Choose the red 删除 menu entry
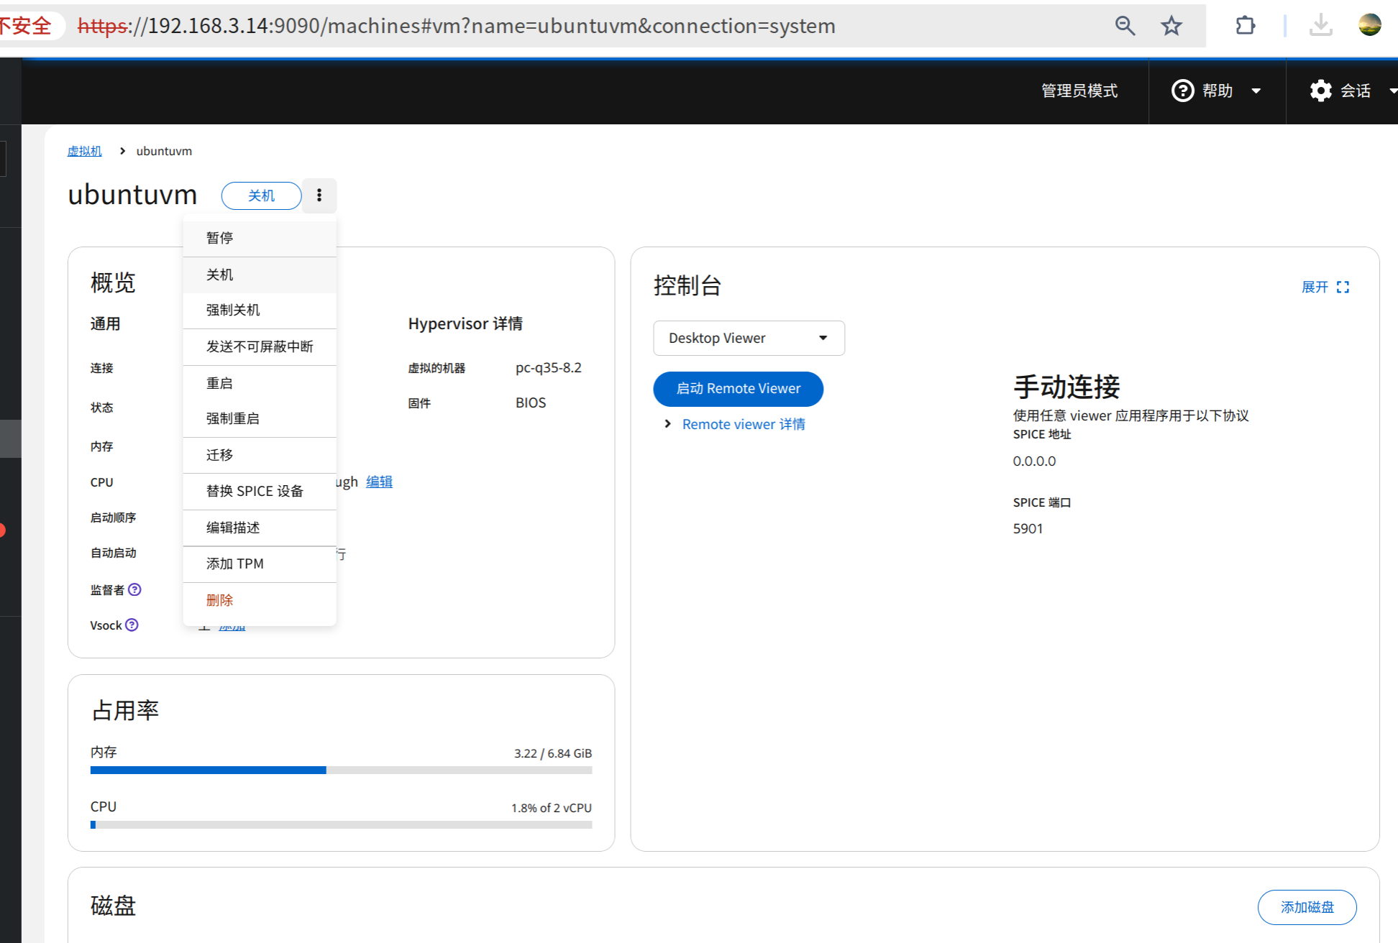Image resolution: width=1398 pixels, height=943 pixels. click(x=260, y=600)
